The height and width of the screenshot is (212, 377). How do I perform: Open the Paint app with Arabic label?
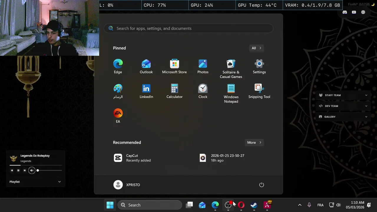click(x=118, y=91)
